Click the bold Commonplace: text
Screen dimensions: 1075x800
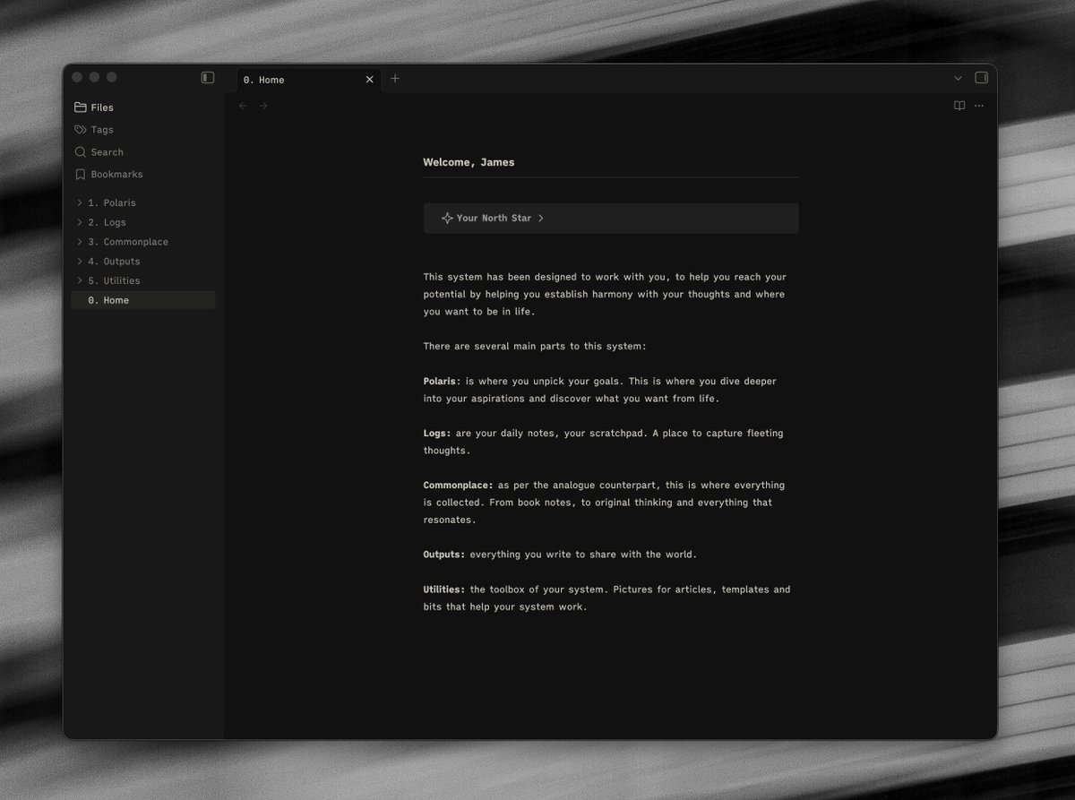click(459, 486)
